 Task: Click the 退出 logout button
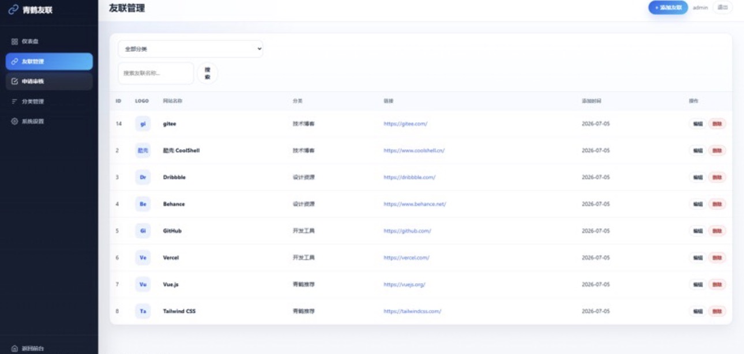723,7
